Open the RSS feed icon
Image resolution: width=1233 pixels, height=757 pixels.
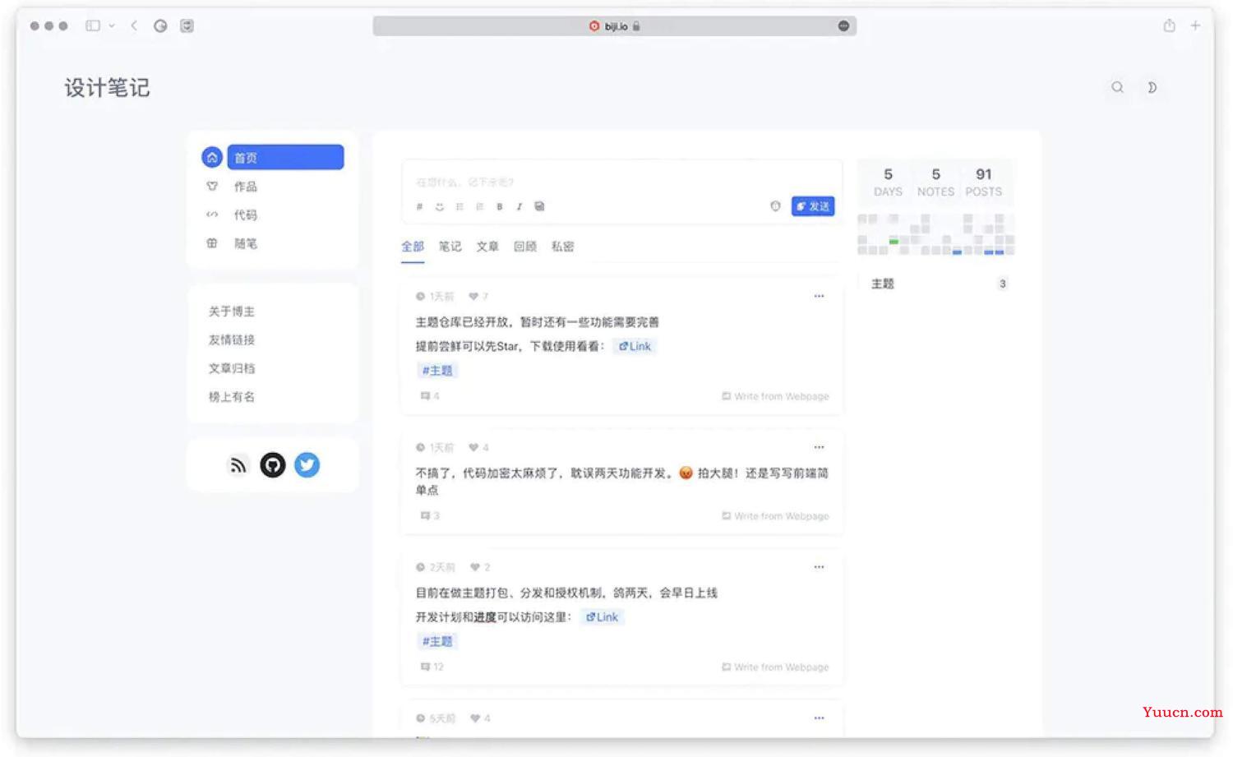(238, 466)
